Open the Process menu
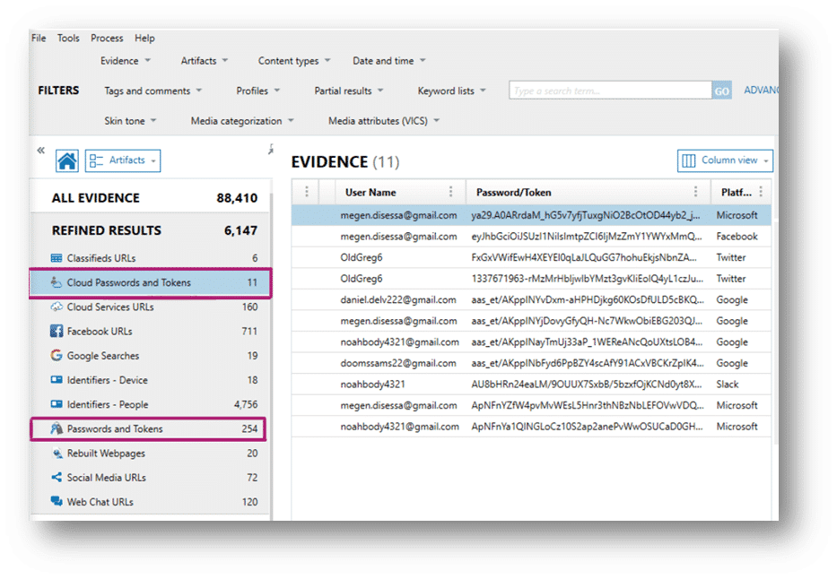 (x=107, y=39)
